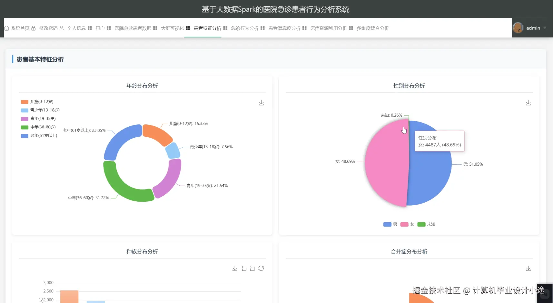This screenshot has height=303, width=553.
Task: Expand the 大屏可视化 submenu icon
Action: [x=188, y=28]
